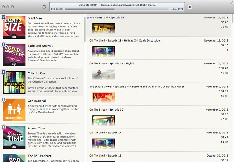Select the Build and Analyze podcast artwork

tap(14, 55)
